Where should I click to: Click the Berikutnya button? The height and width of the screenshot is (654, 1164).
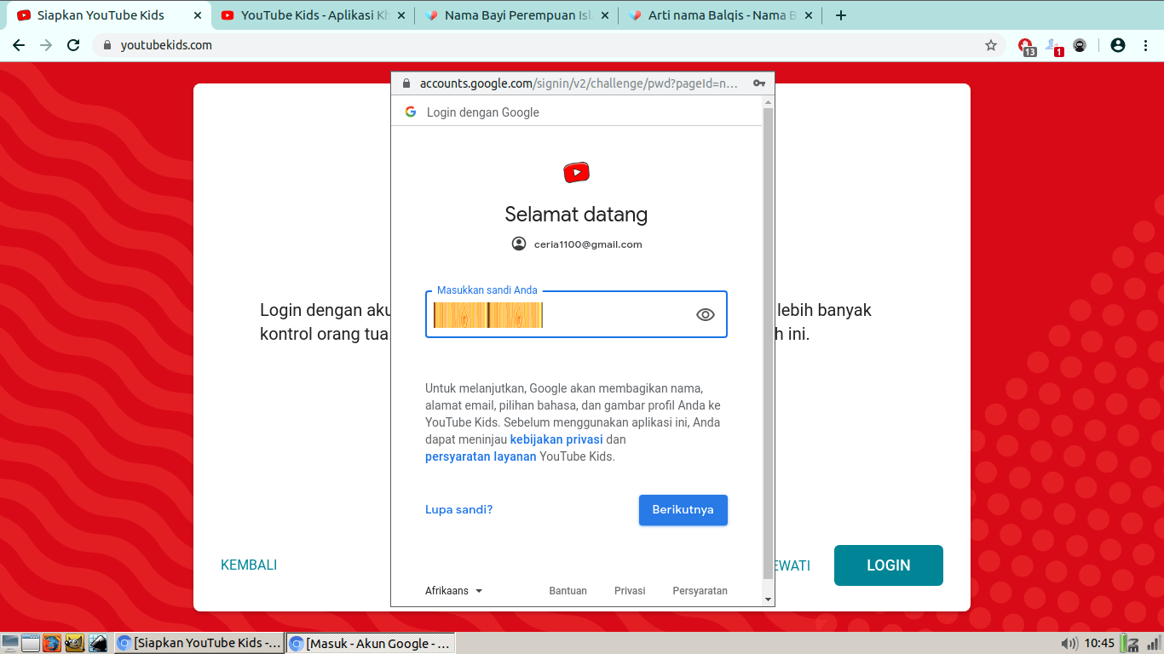(x=683, y=509)
